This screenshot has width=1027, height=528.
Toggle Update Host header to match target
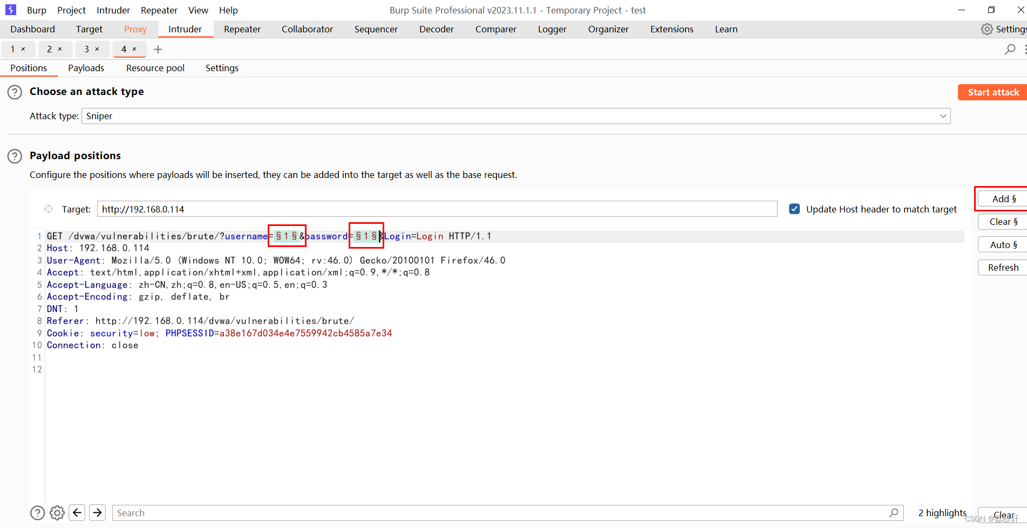point(794,209)
